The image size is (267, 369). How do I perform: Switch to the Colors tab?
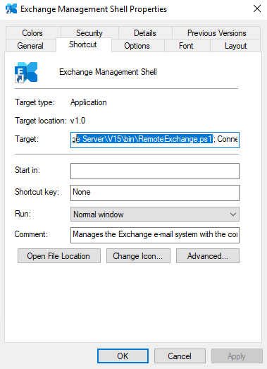[32, 33]
